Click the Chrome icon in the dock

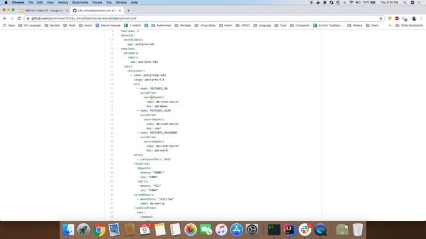[99, 230]
